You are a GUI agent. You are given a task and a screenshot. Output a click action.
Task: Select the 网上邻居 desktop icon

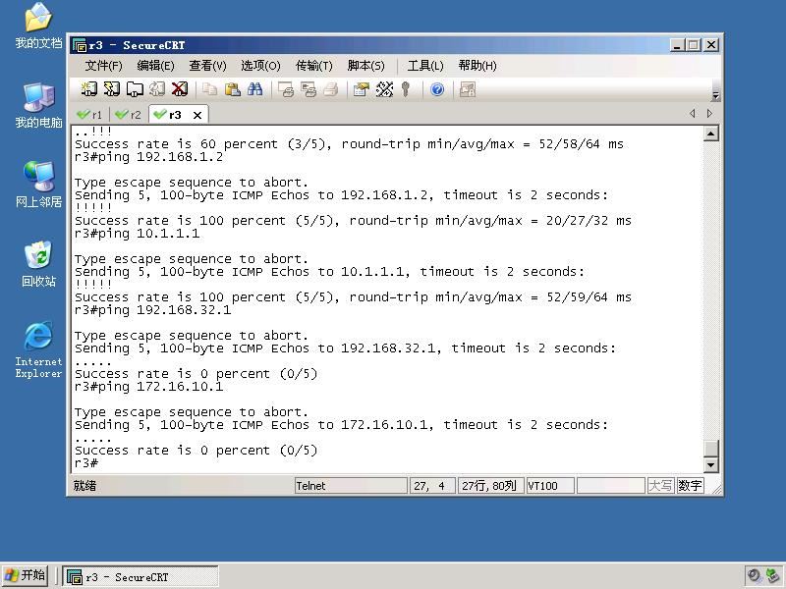coord(38,185)
